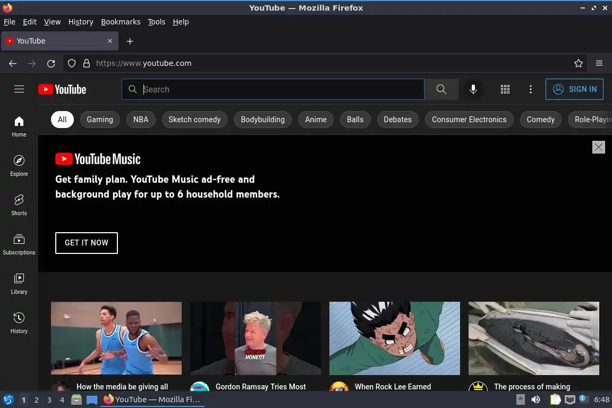
Task: Click the URL address bar
Action: coord(324,63)
